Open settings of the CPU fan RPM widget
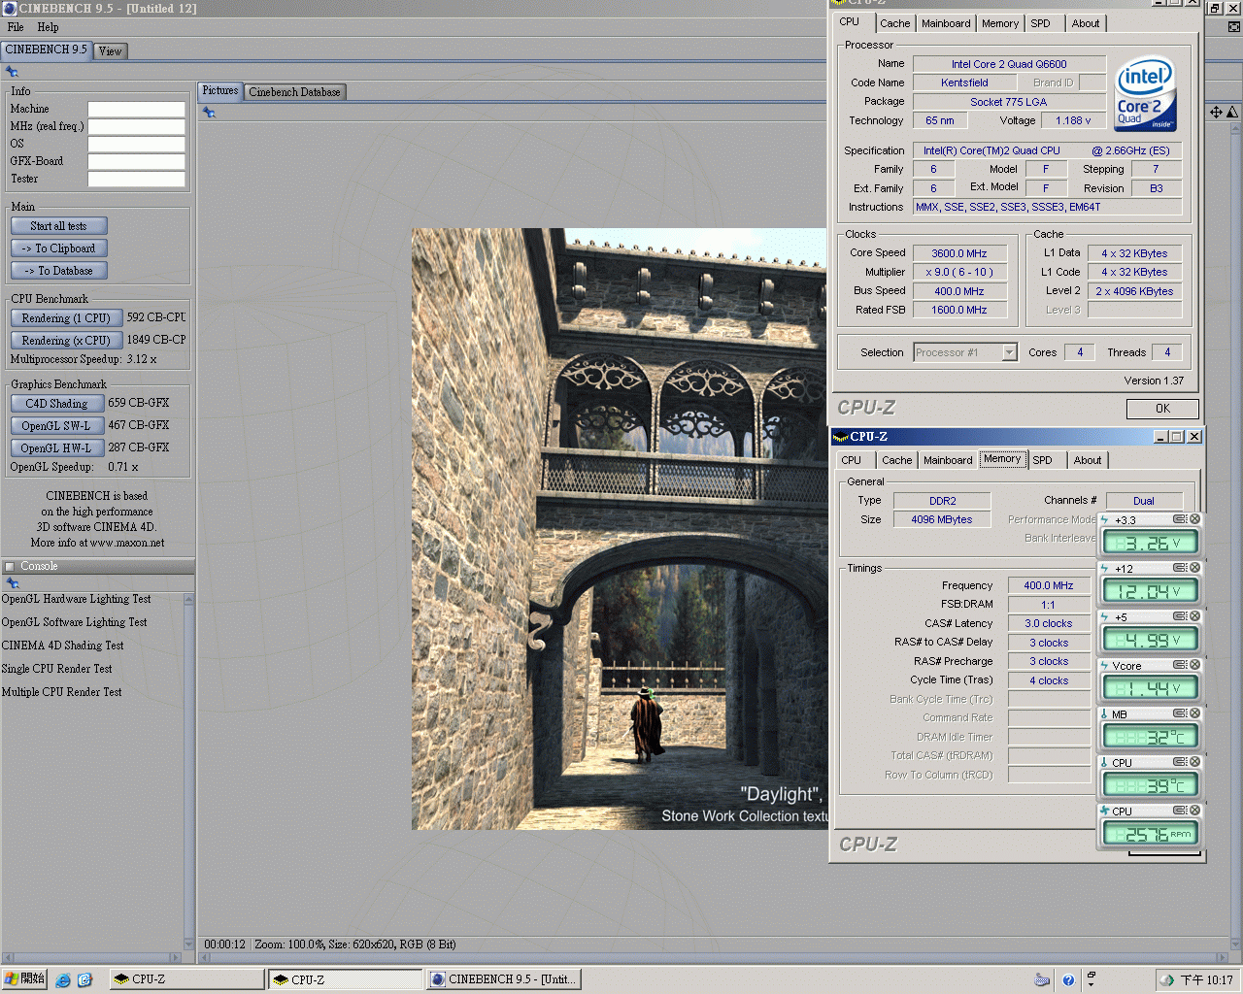Viewport: 1243px width, 994px height. pos(1180,811)
